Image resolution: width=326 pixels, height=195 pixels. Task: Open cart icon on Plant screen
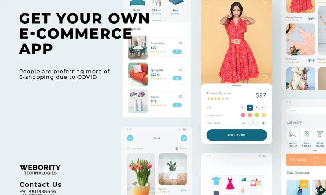click(x=184, y=138)
